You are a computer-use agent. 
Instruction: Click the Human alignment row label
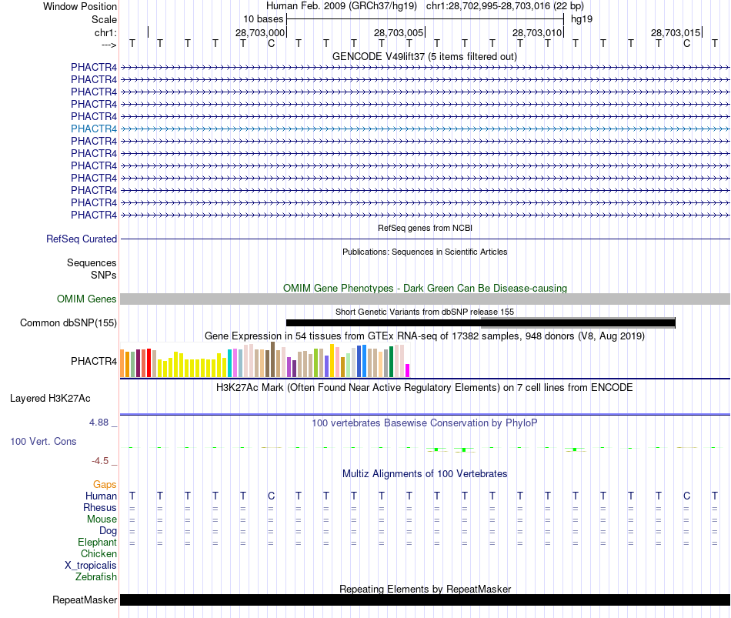[101, 496]
